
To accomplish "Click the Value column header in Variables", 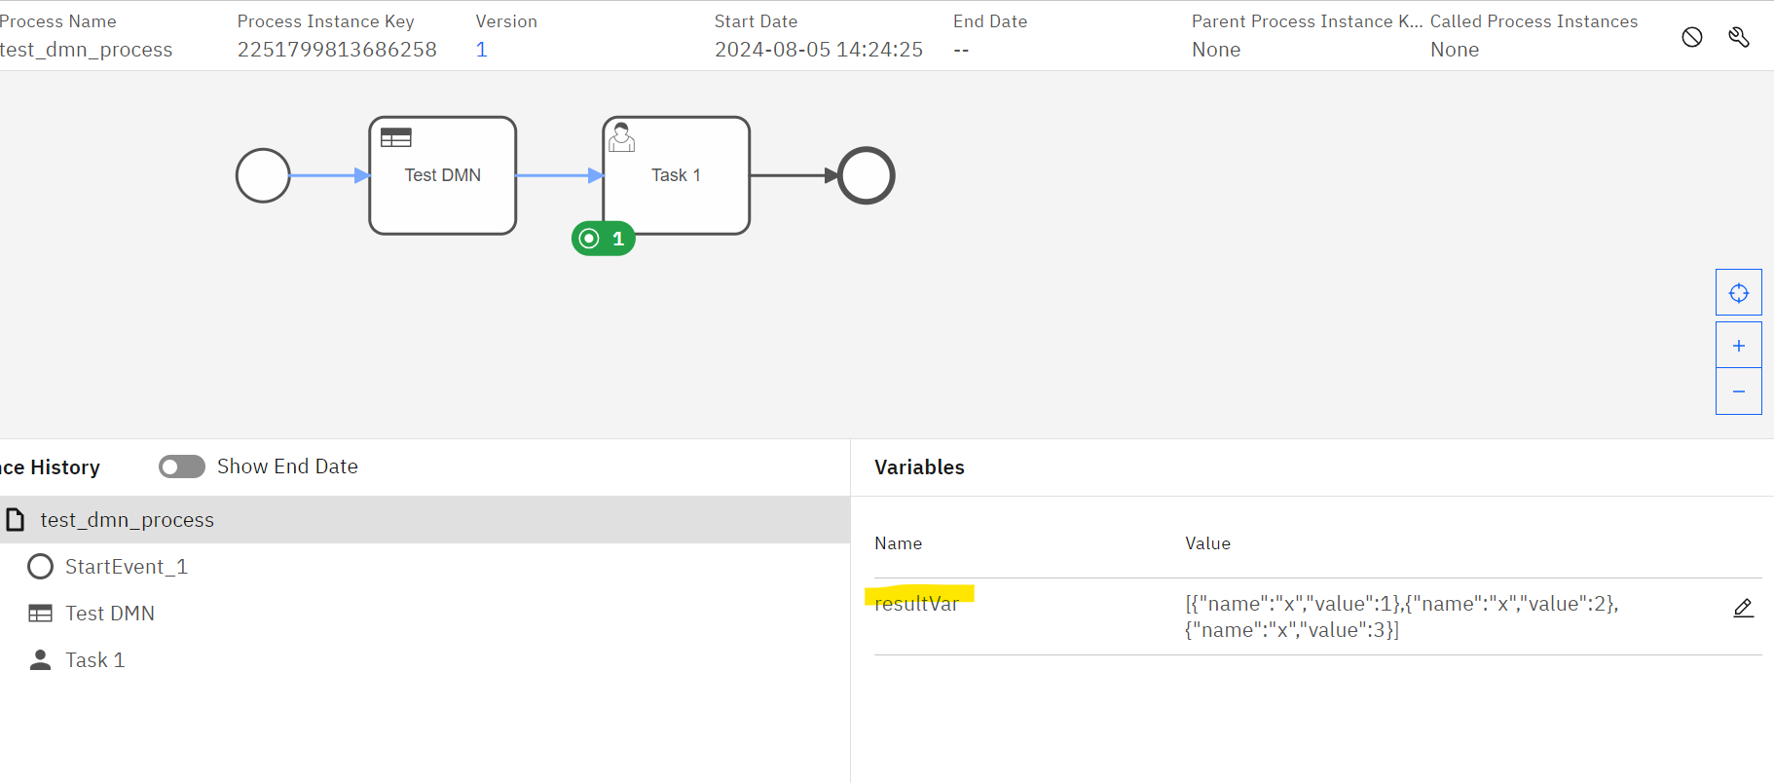I will 1207,543.
